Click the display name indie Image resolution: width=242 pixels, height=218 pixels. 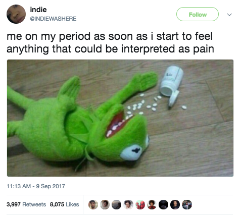point(38,10)
